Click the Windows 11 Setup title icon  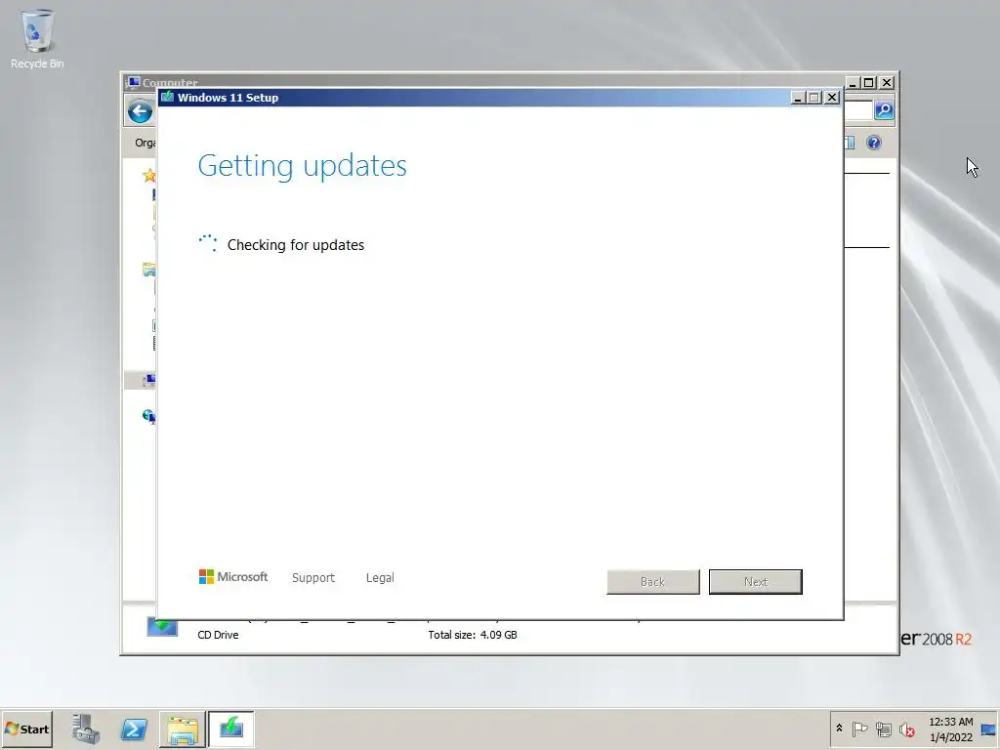tap(168, 97)
